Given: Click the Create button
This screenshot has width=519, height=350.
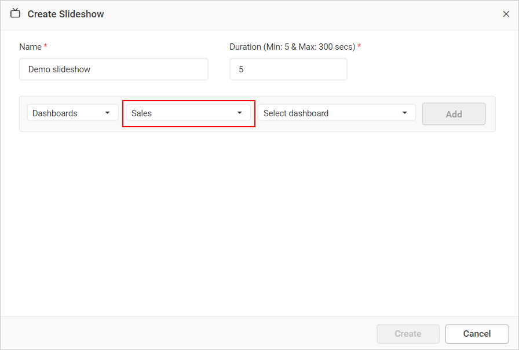Looking at the screenshot, I should click(408, 334).
